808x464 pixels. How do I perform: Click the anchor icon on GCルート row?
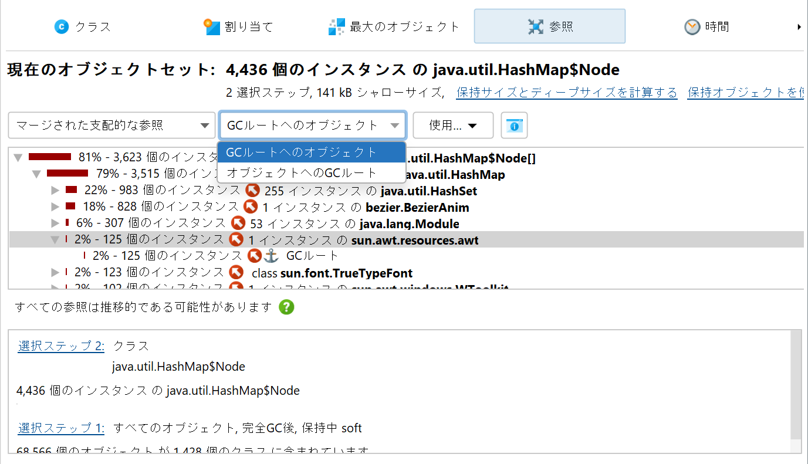click(271, 256)
